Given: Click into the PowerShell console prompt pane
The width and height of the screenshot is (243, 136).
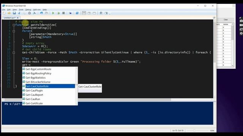Looking at the screenshot, I should (107, 113).
